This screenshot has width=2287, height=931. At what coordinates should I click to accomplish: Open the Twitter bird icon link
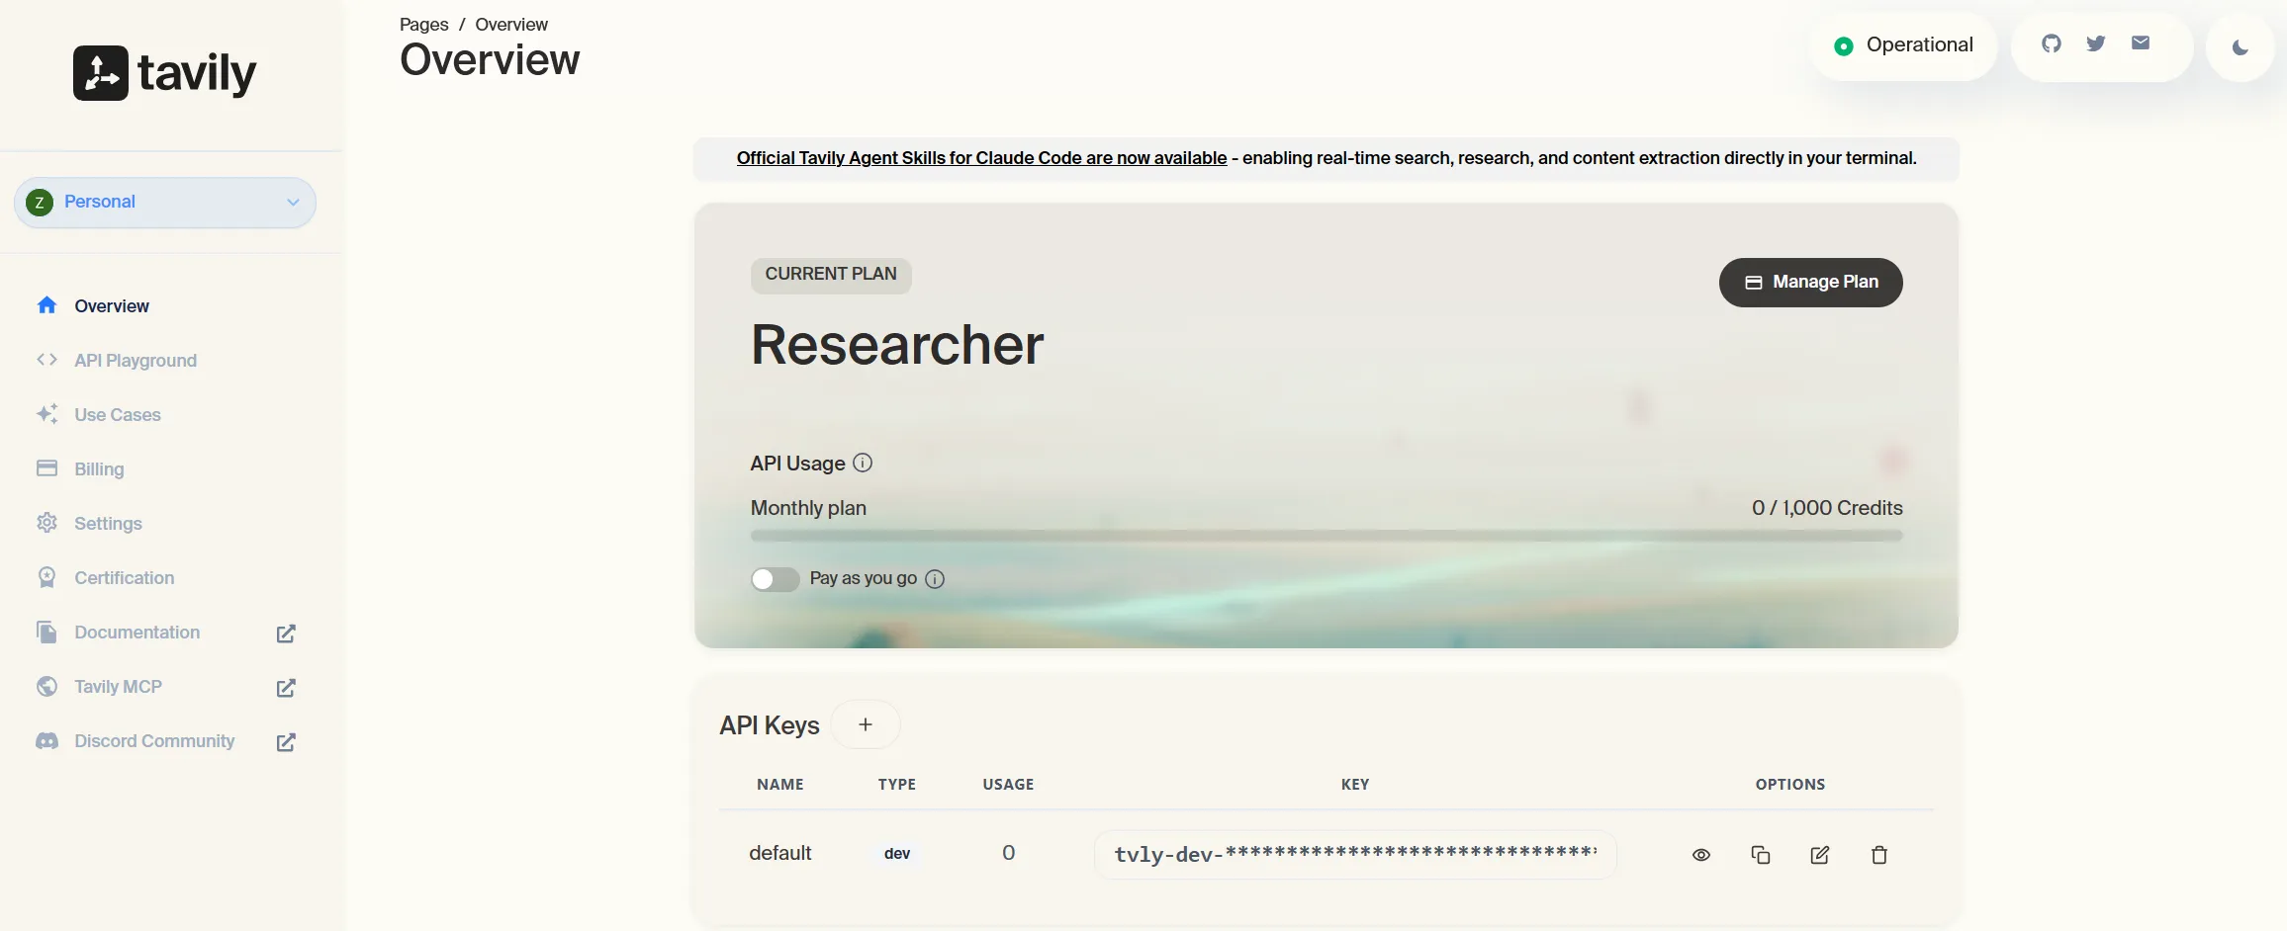click(2096, 43)
